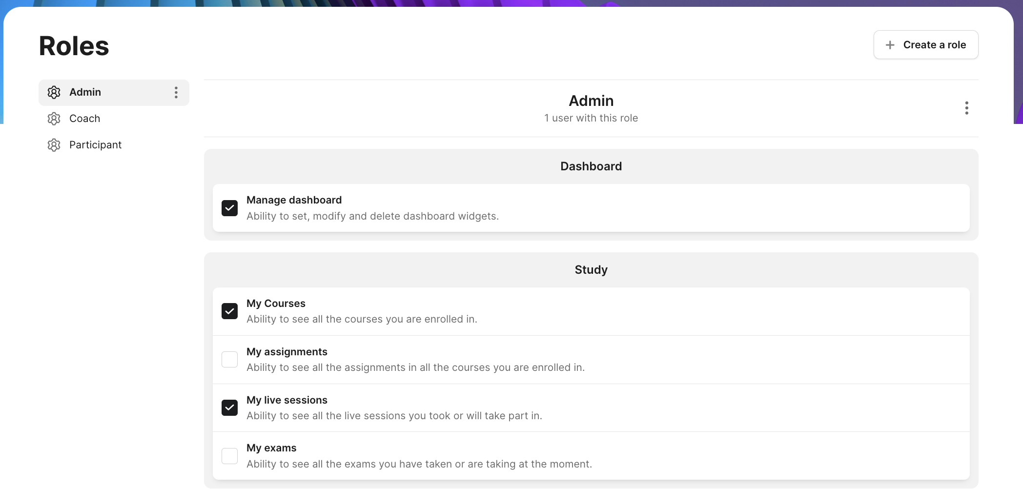Click the "1 user with this role" text
Screen dimensions: 1023x489
click(x=591, y=118)
